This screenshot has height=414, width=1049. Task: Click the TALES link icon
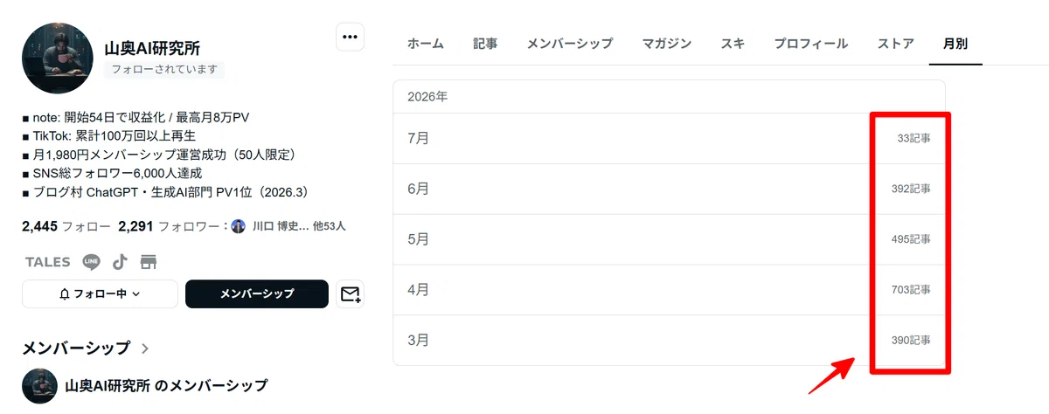(48, 262)
